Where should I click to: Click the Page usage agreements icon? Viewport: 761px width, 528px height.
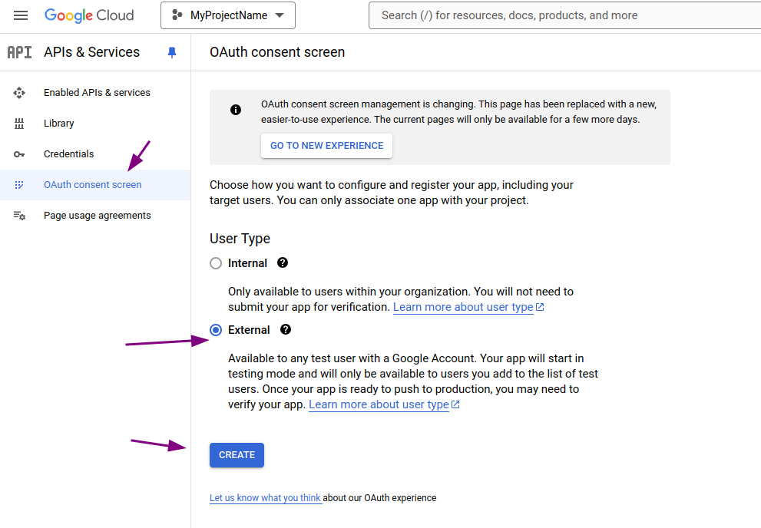[x=18, y=215]
